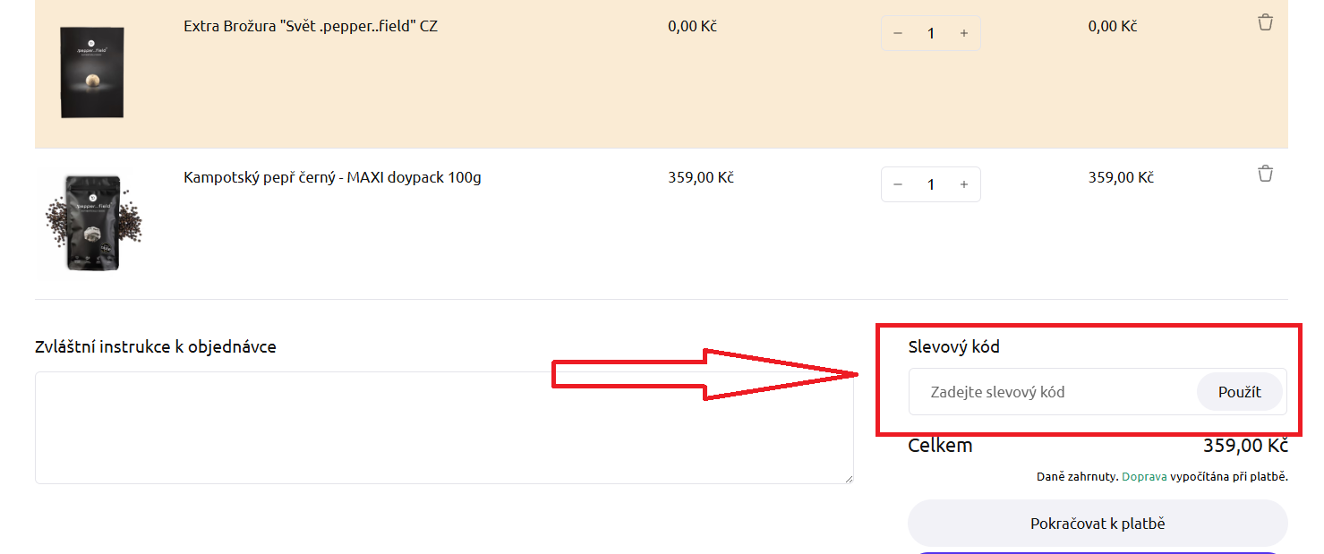Viewport: 1324px width, 554px height.
Task: Open the Extra Brožura "Svět .pepper..field" product link
Action: [311, 26]
